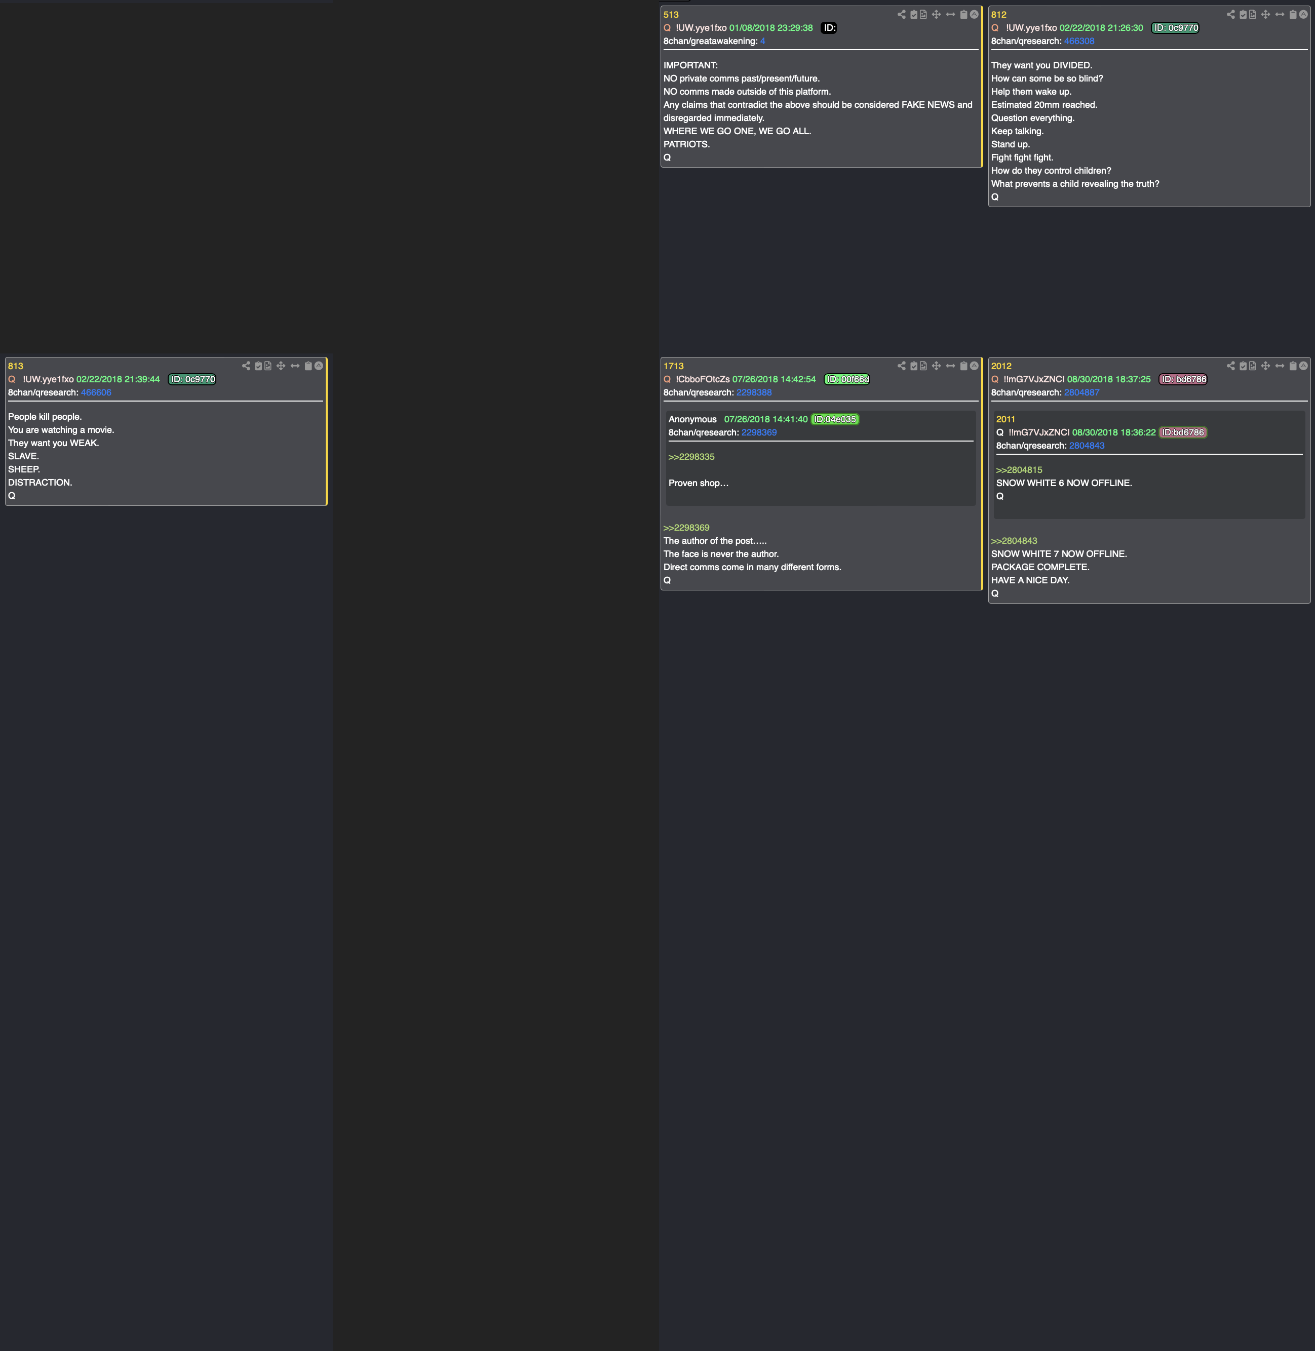Viewport: 1315px width, 1351px height.
Task: Save post 2012 as image
Action: tap(1253, 366)
